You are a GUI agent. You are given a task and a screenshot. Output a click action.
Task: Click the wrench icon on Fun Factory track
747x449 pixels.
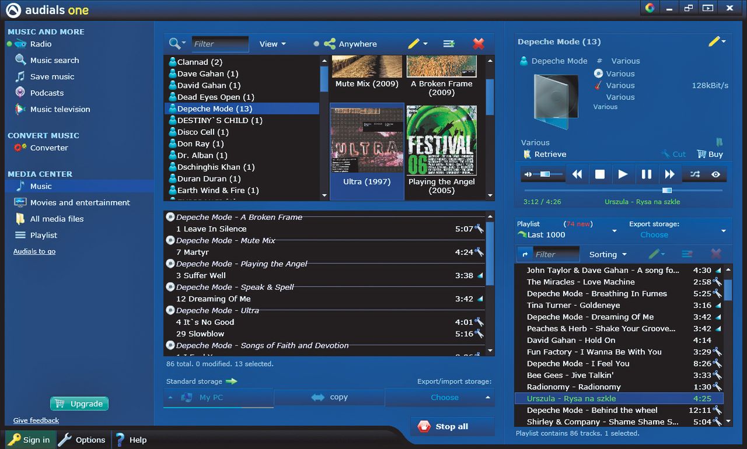(717, 352)
